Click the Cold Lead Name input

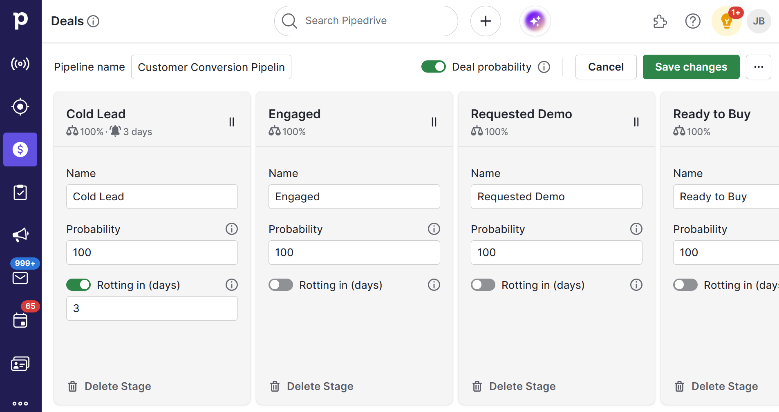[x=152, y=197]
